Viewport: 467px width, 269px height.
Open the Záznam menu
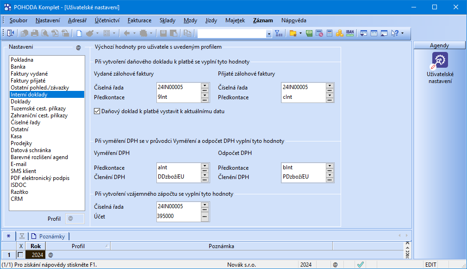coord(263,20)
